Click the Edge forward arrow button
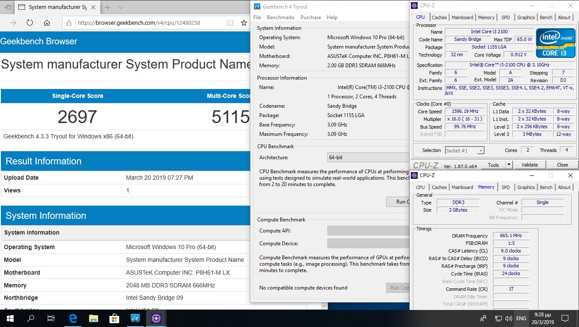The width and height of the screenshot is (579, 327). [13, 23]
